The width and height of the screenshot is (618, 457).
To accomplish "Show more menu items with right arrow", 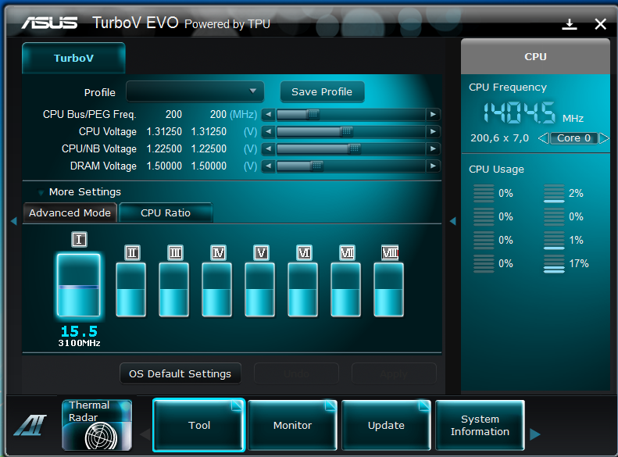I will point(534,434).
